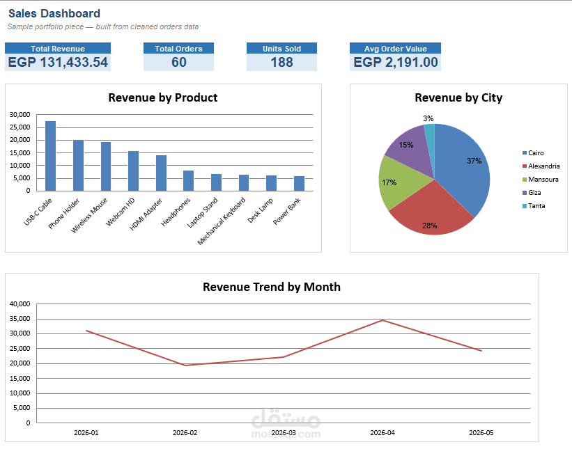This screenshot has width=572, height=449.
Task: Click the Mechanical Keyboard axis label
Action: click(x=222, y=221)
